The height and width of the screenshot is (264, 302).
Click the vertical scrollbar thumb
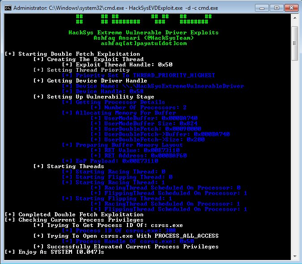click(295, 43)
